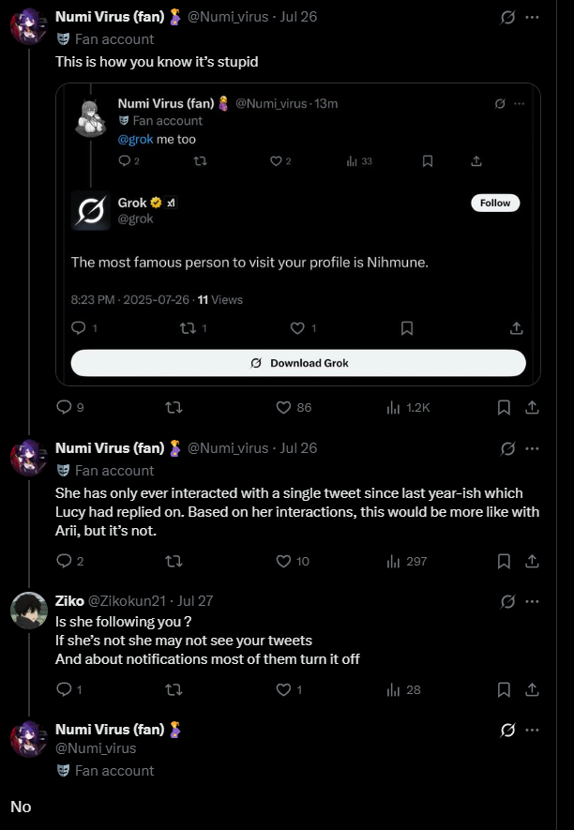The width and height of the screenshot is (574, 830).
Task: Share the tweet with 297 views
Action: [532, 562]
